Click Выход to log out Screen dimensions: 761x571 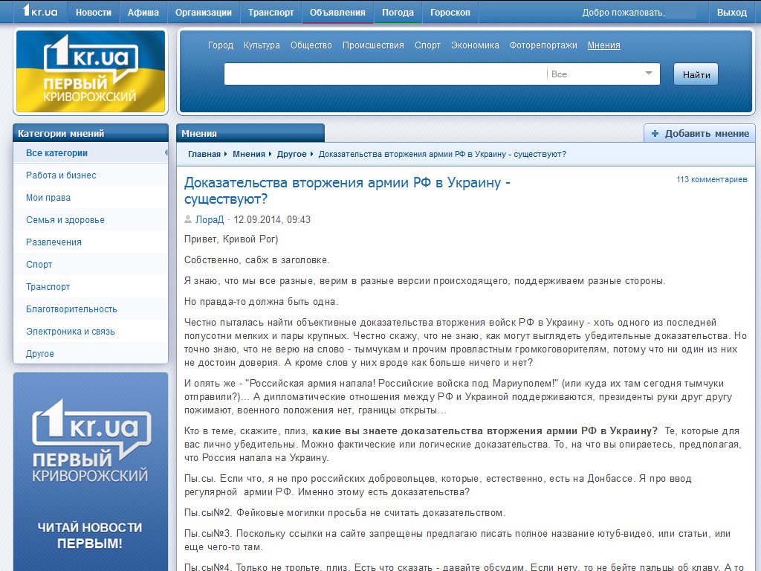pyautogui.click(x=732, y=11)
